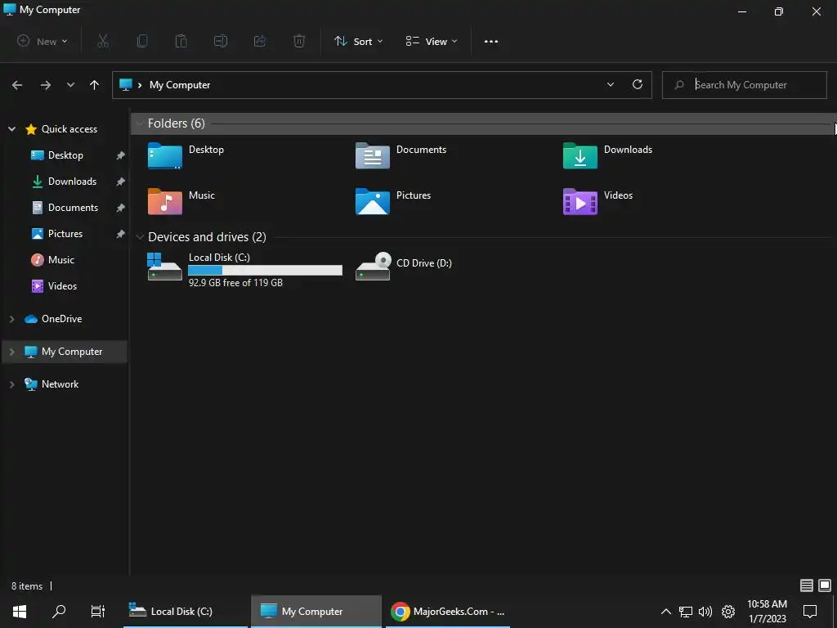
Task: Collapse the Folders (6) group
Action: (x=140, y=123)
